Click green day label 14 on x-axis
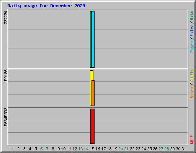This screenshot has height=153, width=196. pyautogui.click(x=86, y=149)
